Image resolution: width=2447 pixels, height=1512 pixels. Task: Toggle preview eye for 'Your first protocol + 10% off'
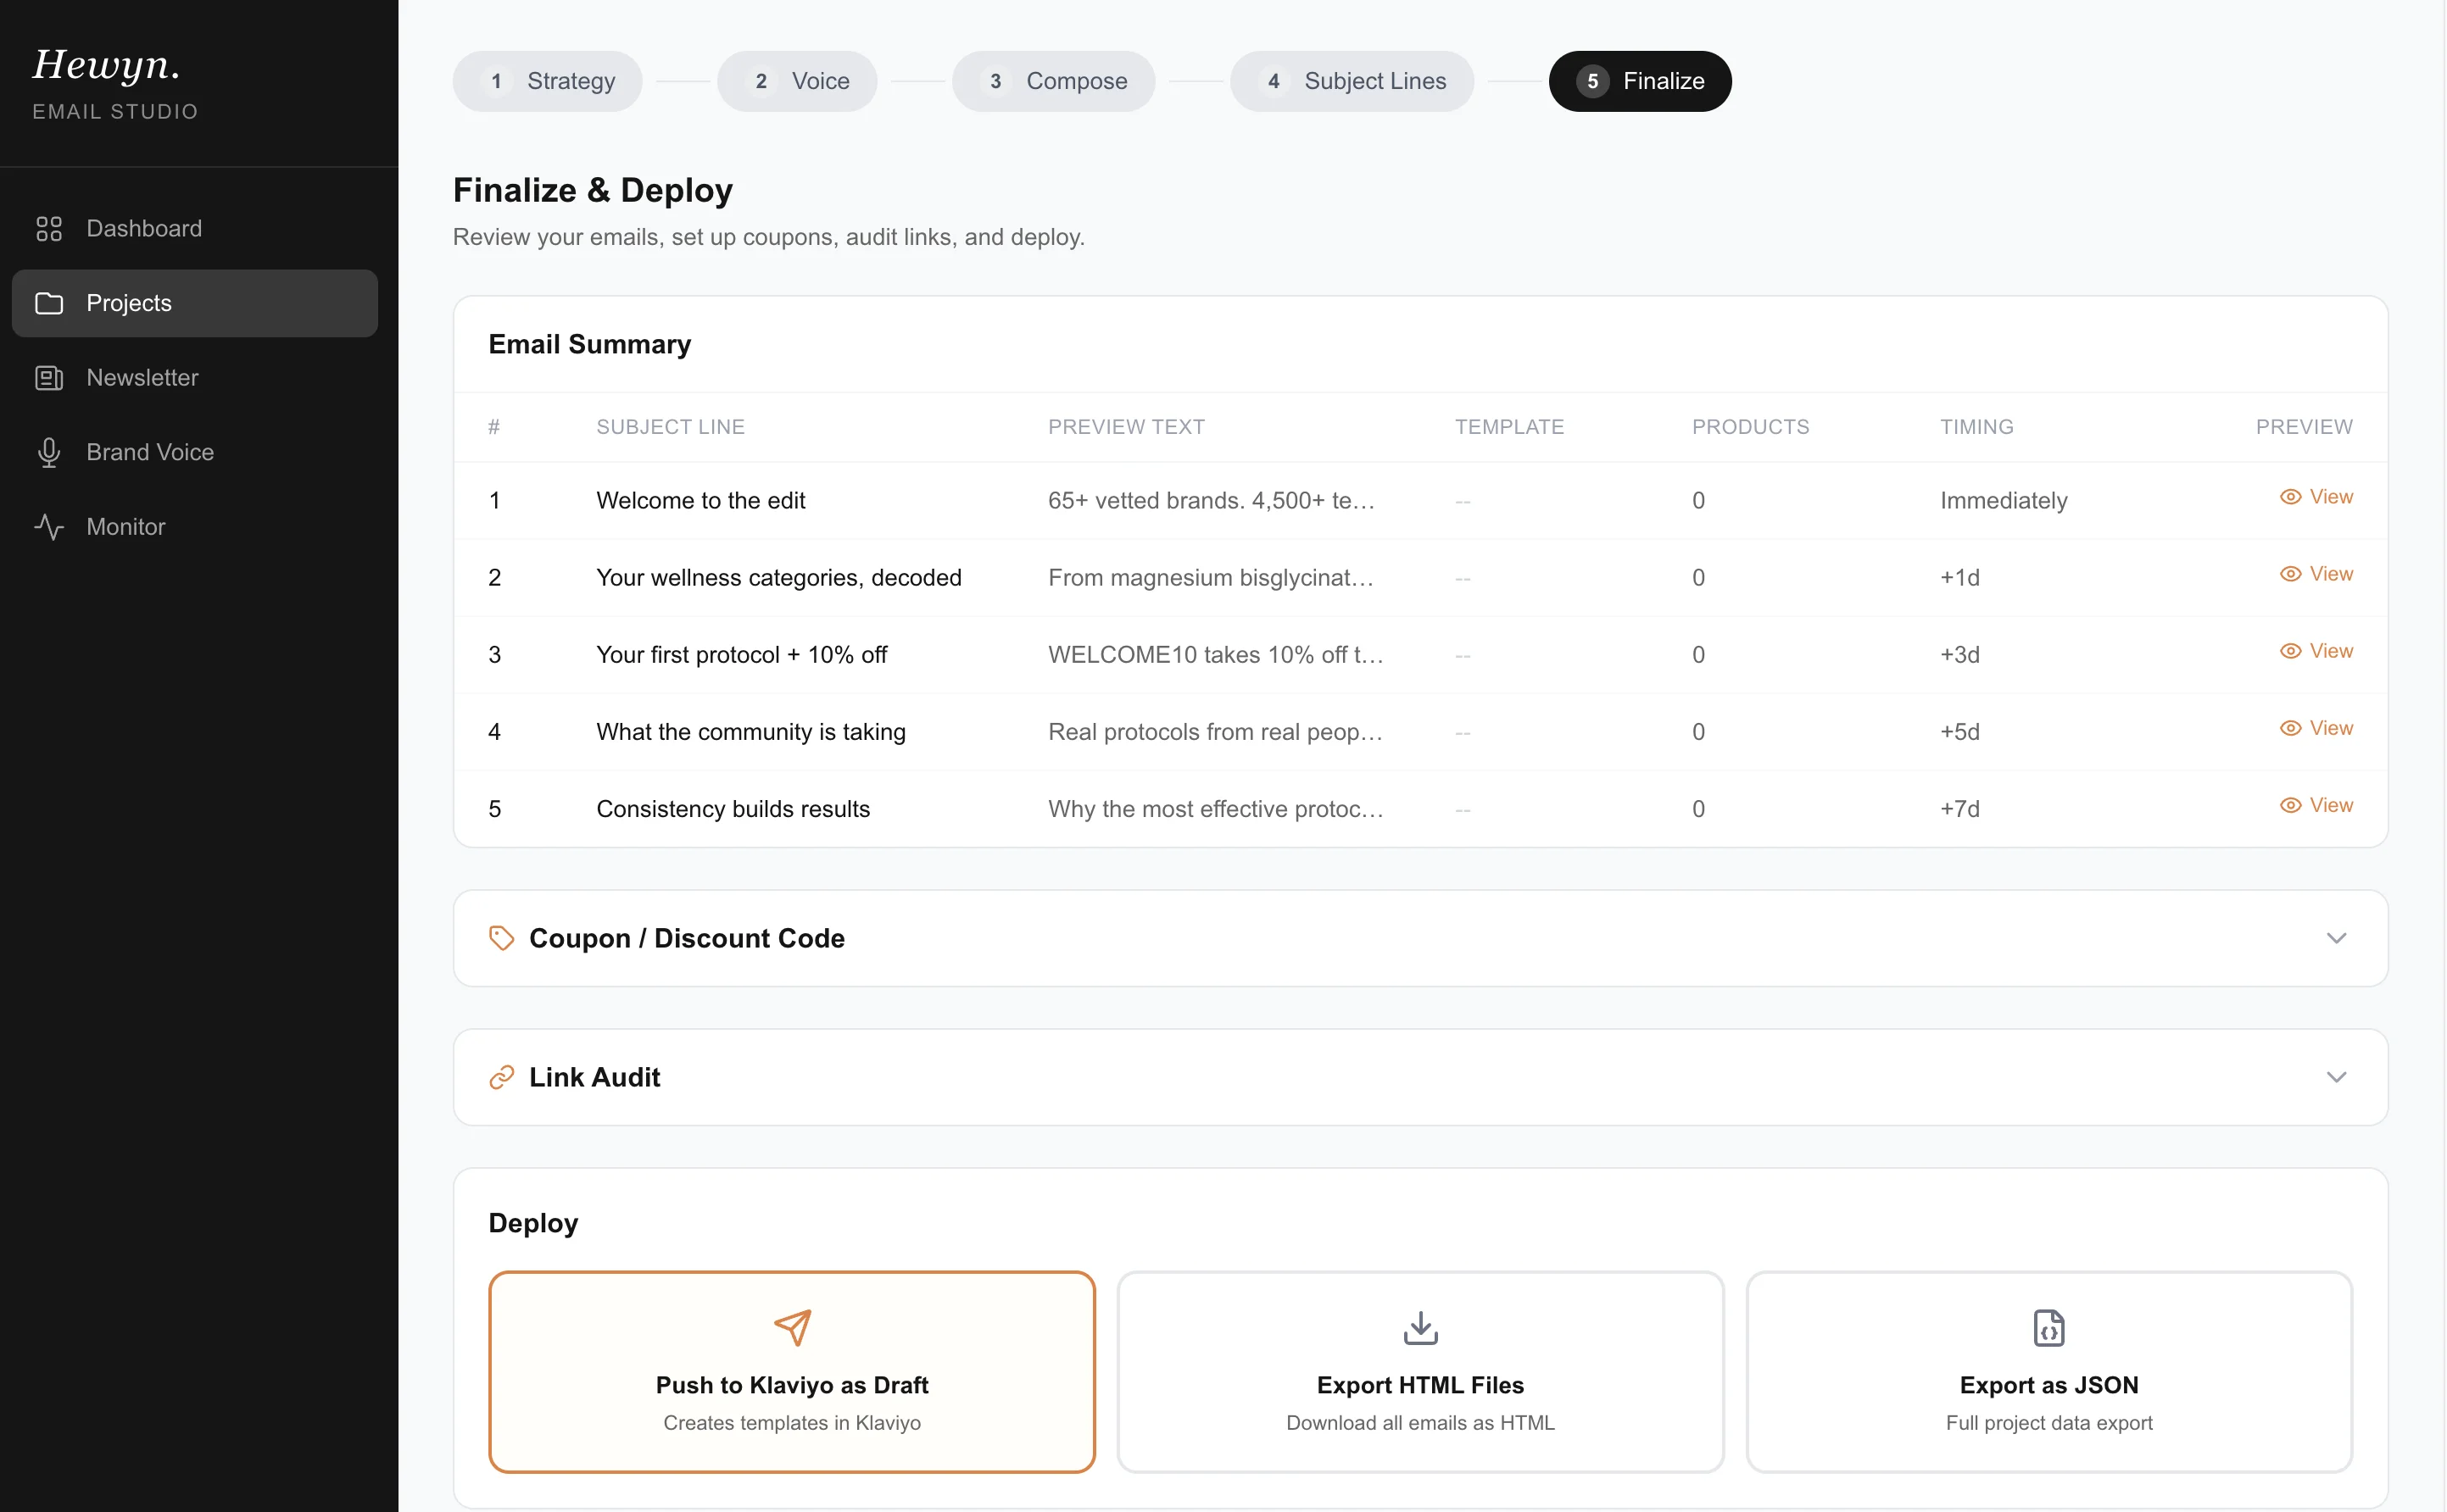pos(2294,651)
